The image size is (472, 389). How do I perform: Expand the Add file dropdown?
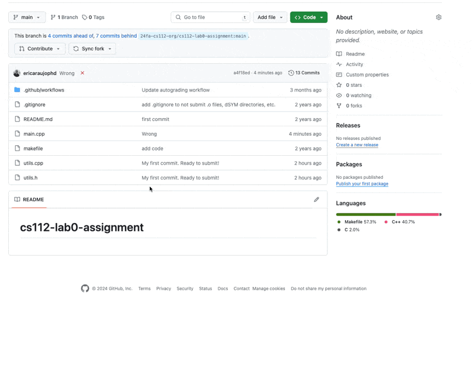pyautogui.click(x=270, y=18)
